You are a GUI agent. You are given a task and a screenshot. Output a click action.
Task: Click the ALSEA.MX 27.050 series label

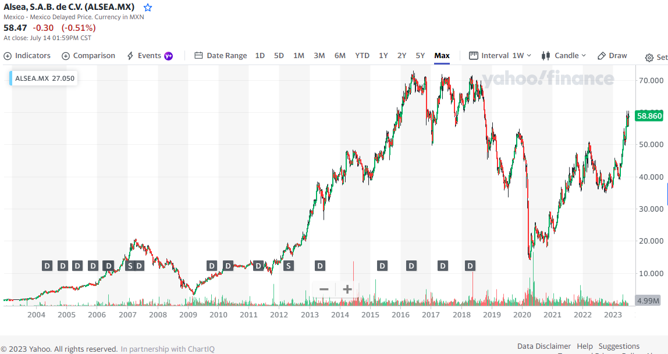[44, 78]
